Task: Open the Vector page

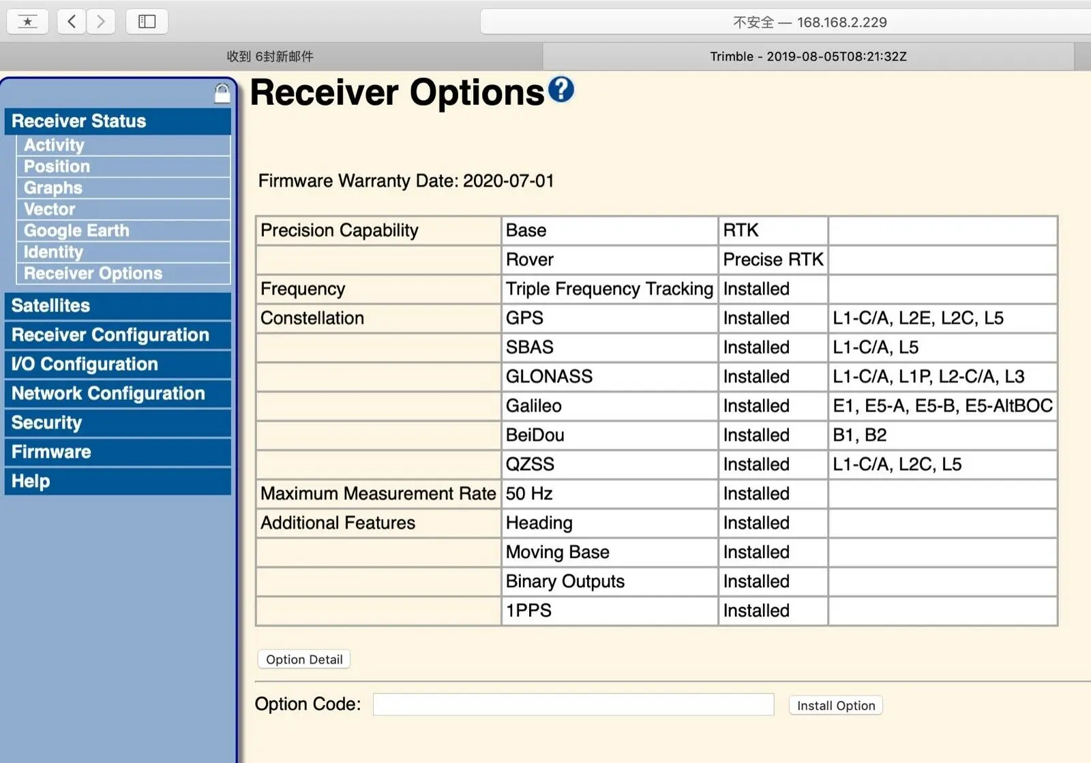Action: [123, 209]
